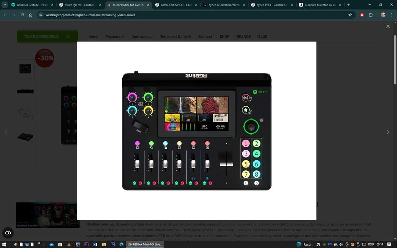
Task: Open the browser home page
Action: click(x=31, y=15)
